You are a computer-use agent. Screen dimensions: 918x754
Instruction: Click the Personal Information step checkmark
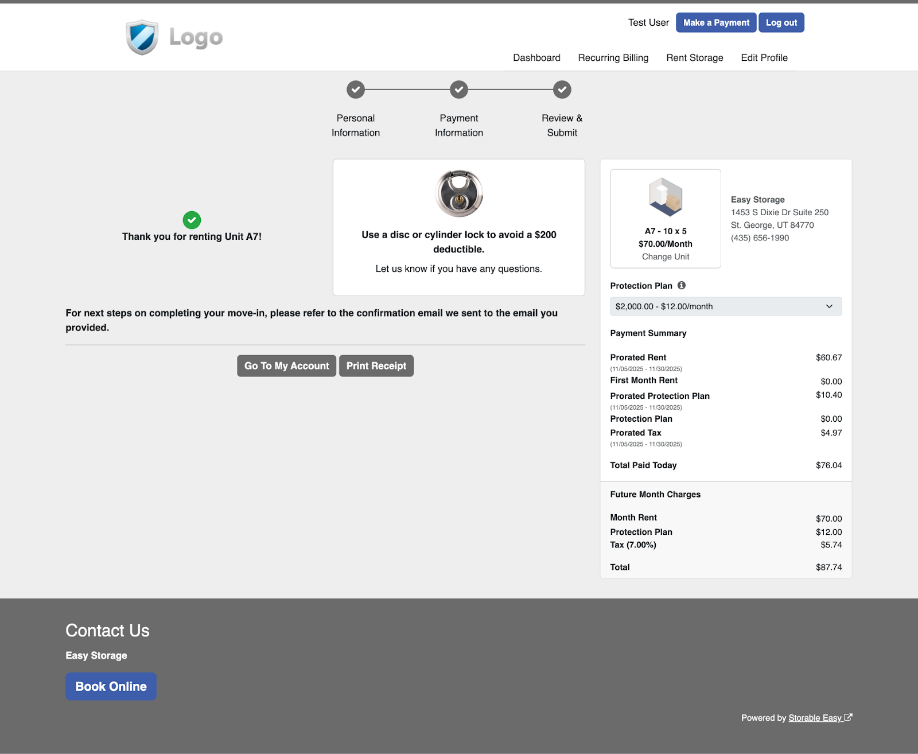click(x=356, y=90)
